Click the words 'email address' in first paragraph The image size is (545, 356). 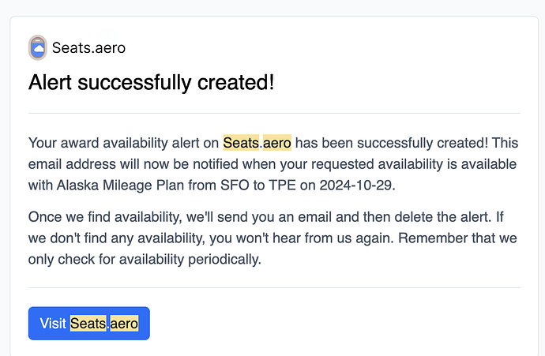72,164
